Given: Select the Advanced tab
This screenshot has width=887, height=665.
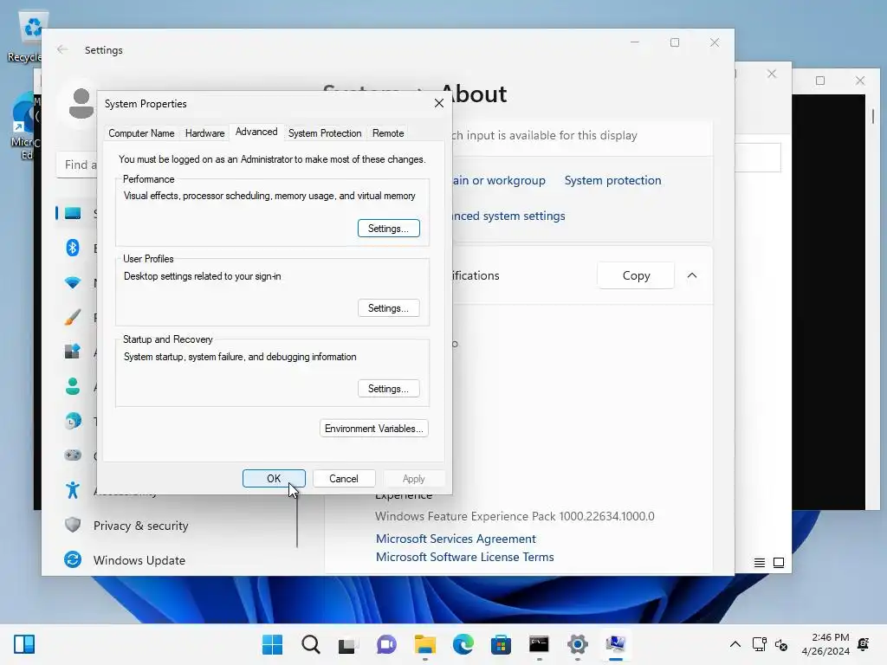Looking at the screenshot, I should coord(256,132).
